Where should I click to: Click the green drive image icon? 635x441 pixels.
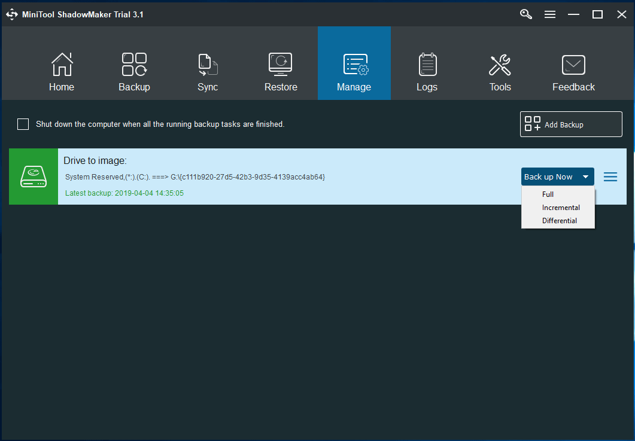pos(34,177)
